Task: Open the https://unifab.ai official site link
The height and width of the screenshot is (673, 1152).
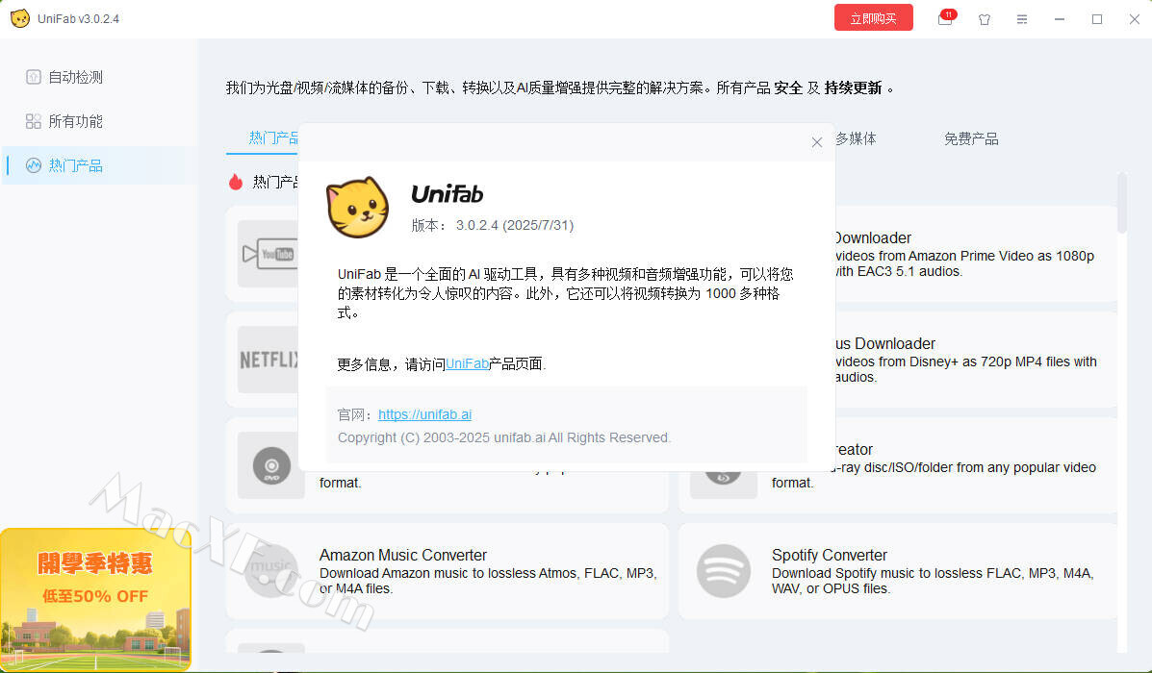Action: coord(424,414)
